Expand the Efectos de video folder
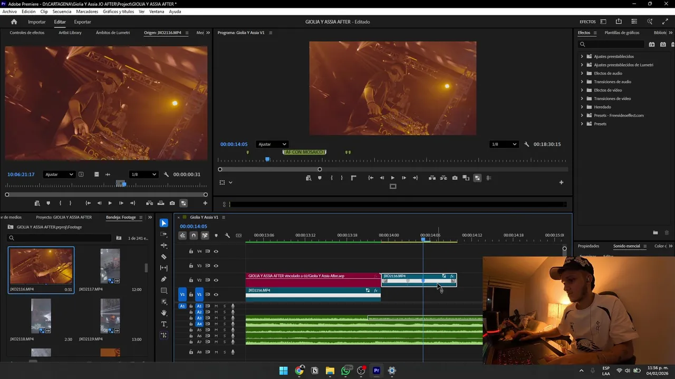675x379 pixels. point(582,90)
